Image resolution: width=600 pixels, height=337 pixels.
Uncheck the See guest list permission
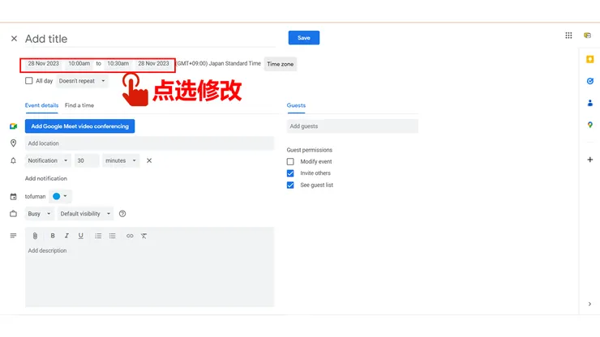290,186
